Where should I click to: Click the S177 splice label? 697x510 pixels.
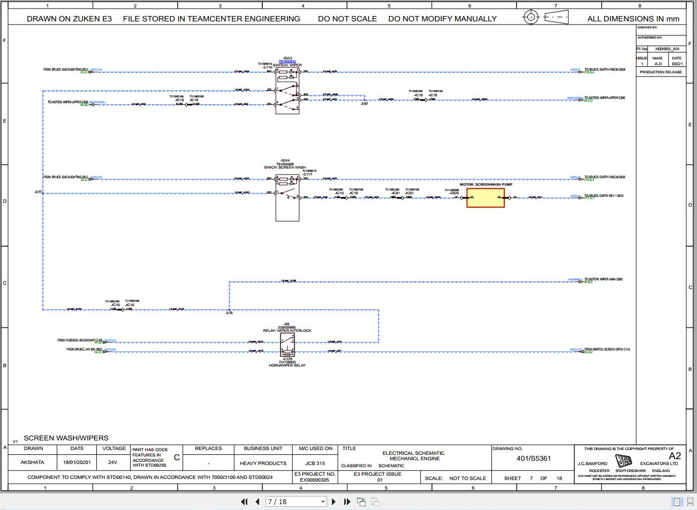pyautogui.click(x=37, y=192)
